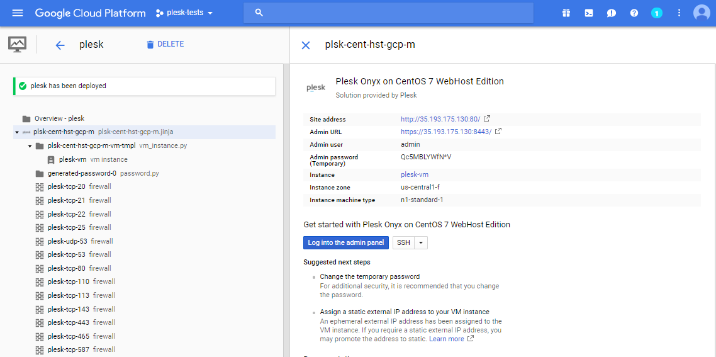Collapse the plsk-cent-hst-gcp-m tree node

coord(16,132)
